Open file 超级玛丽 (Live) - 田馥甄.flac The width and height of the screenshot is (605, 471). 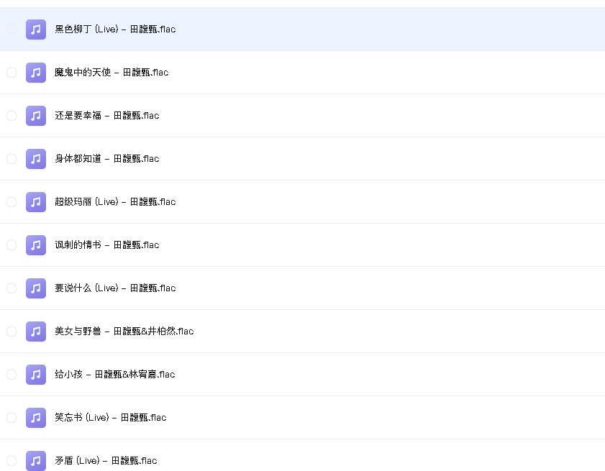click(x=115, y=202)
